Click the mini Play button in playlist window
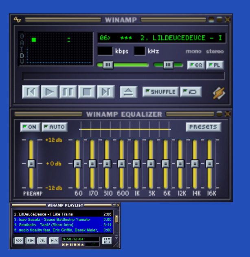Screen dimensions: 250x257 pos(67,244)
